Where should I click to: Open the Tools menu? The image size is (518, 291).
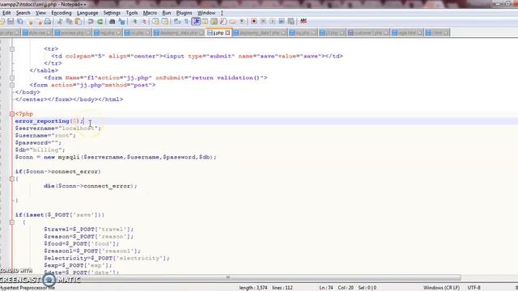pos(132,13)
